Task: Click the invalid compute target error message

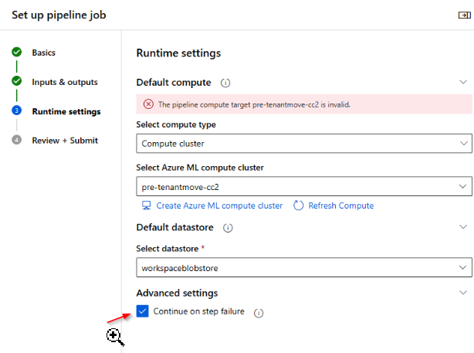Action: click(x=254, y=104)
